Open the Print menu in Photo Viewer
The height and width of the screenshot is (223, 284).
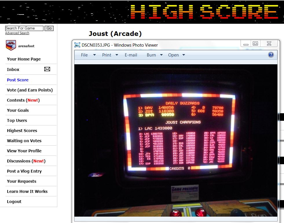(107, 55)
